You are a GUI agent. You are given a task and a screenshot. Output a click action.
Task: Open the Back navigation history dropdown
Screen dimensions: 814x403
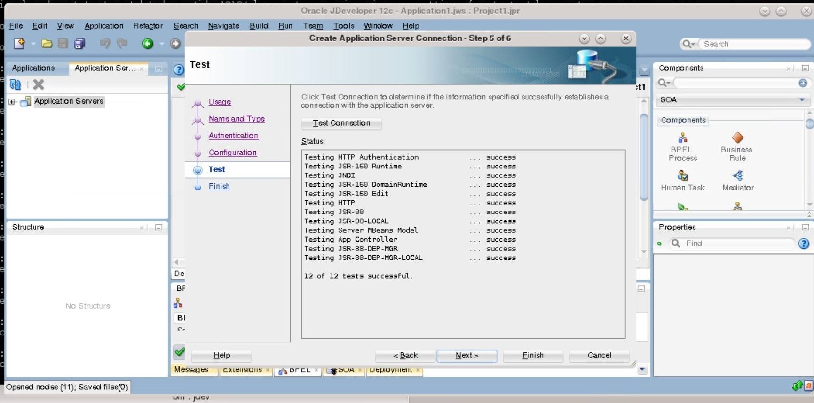click(x=161, y=44)
